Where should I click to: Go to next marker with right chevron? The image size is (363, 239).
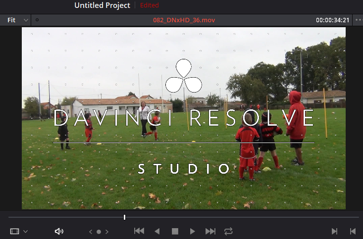click(x=107, y=232)
